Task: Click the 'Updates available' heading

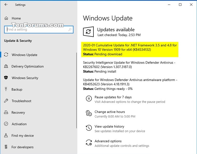Action: 116,30
